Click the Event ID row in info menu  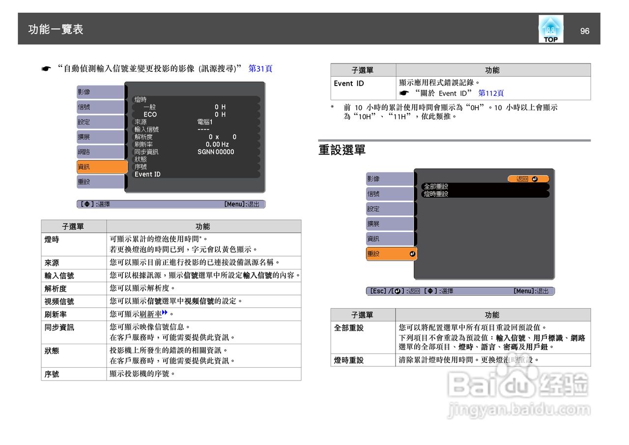point(197,174)
